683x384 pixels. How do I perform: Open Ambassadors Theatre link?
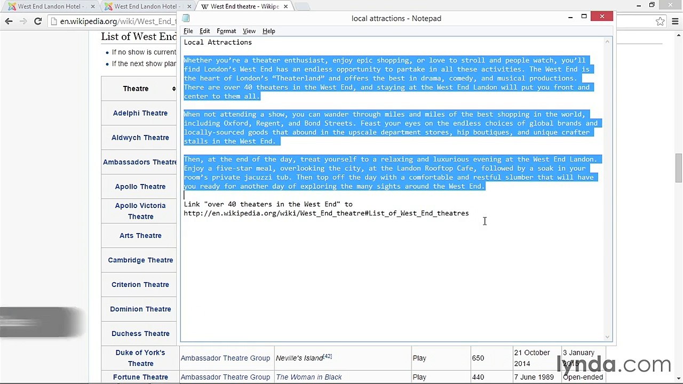(140, 162)
